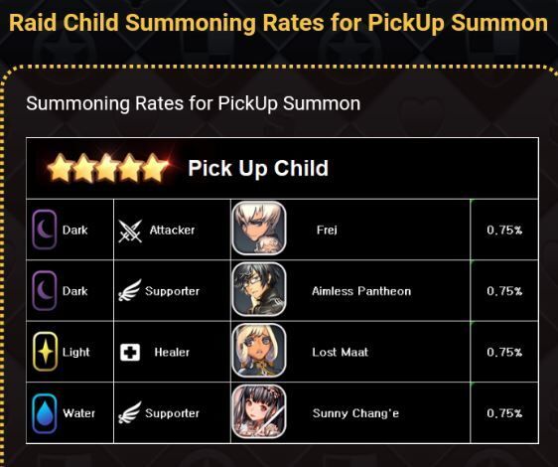The image size is (558, 467).
Task: Click the Frej name text
Action: click(327, 231)
